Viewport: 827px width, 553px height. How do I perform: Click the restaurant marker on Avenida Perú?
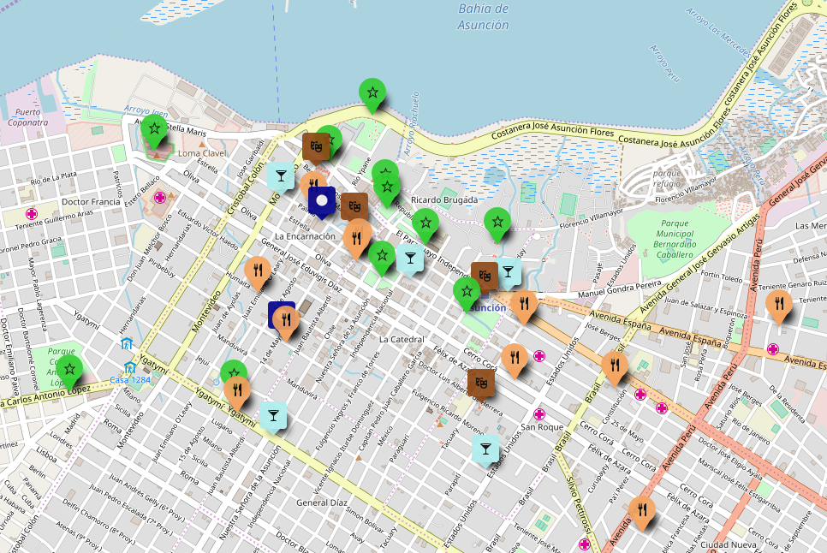tap(779, 303)
